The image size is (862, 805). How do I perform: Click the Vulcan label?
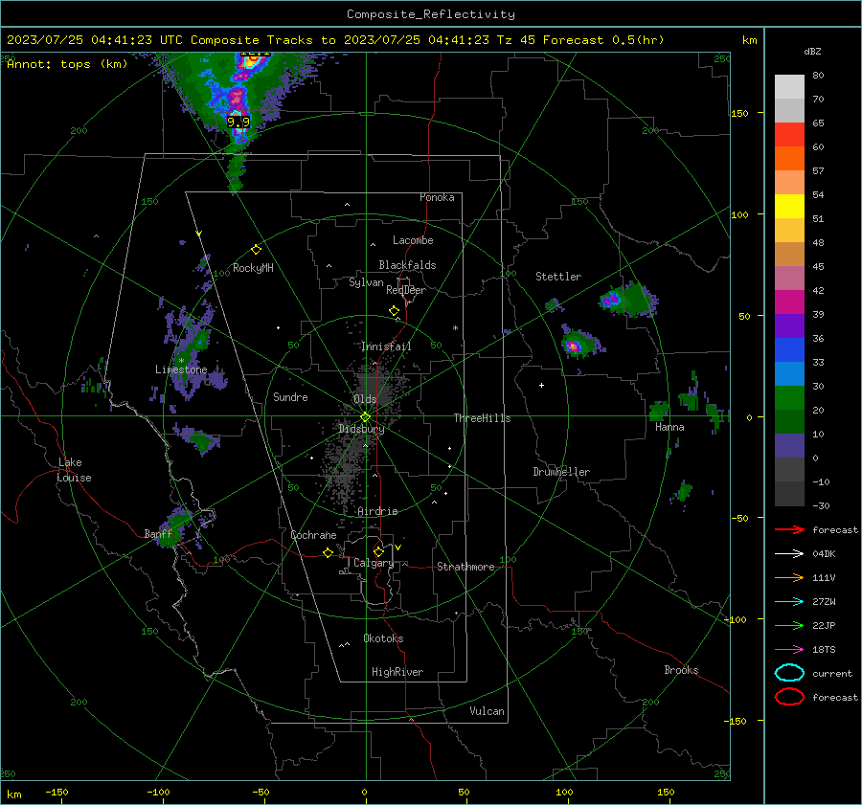(x=488, y=711)
